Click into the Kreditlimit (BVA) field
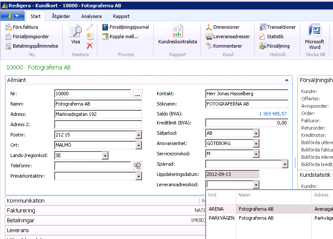This screenshot has height=239, width=333. pos(247,123)
